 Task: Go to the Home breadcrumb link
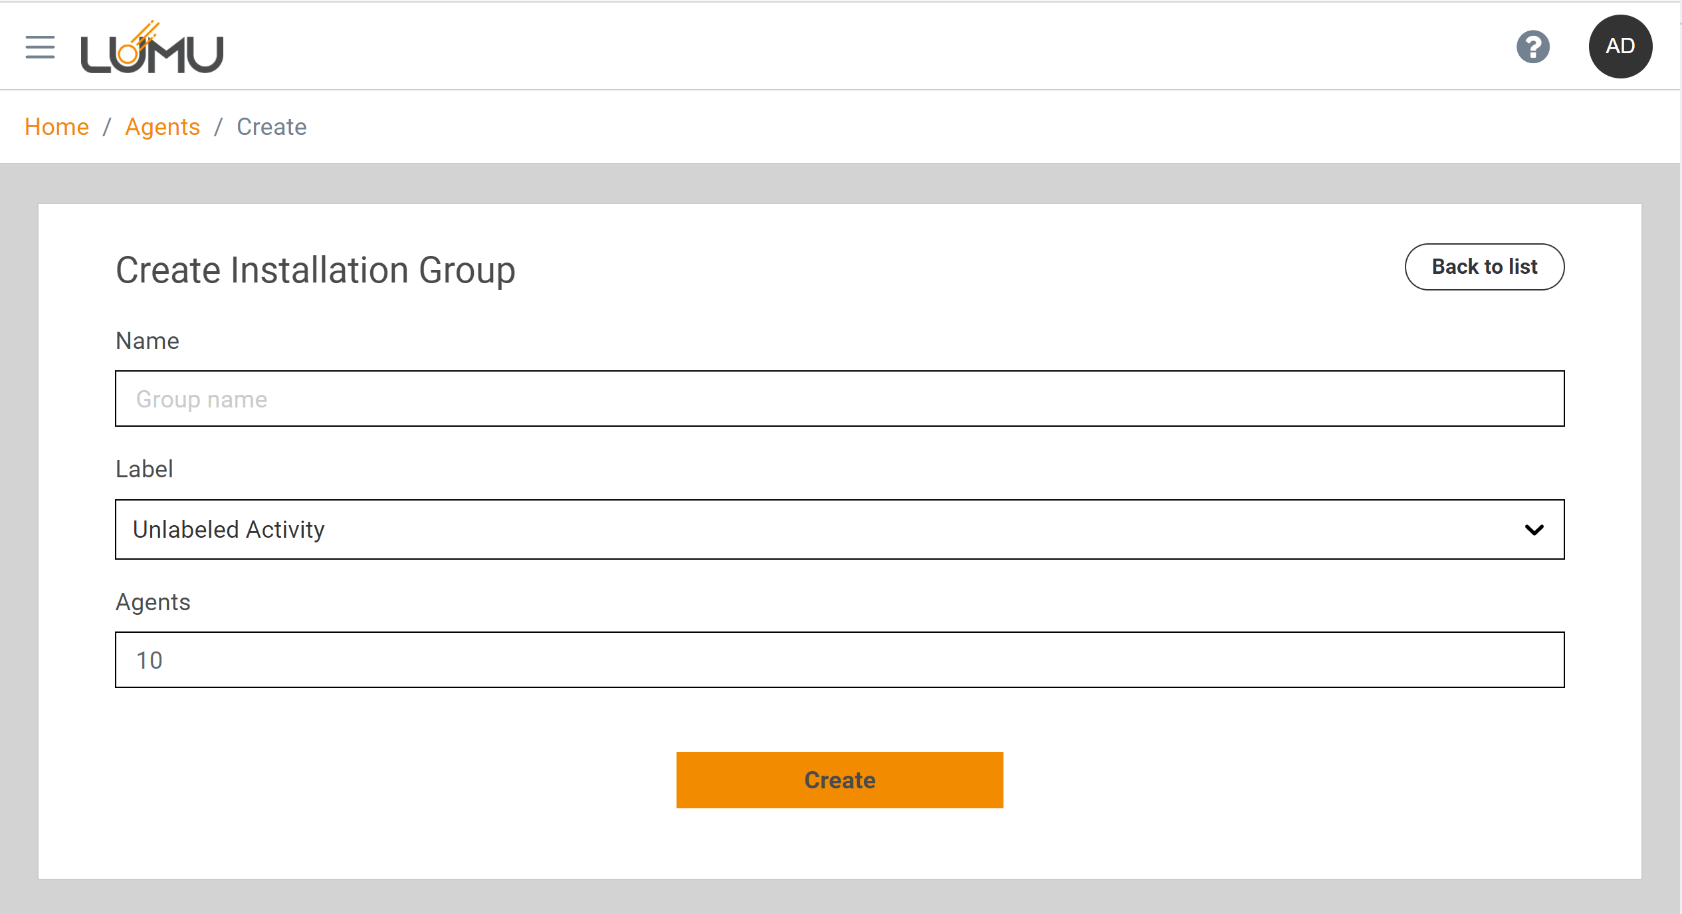point(56,126)
